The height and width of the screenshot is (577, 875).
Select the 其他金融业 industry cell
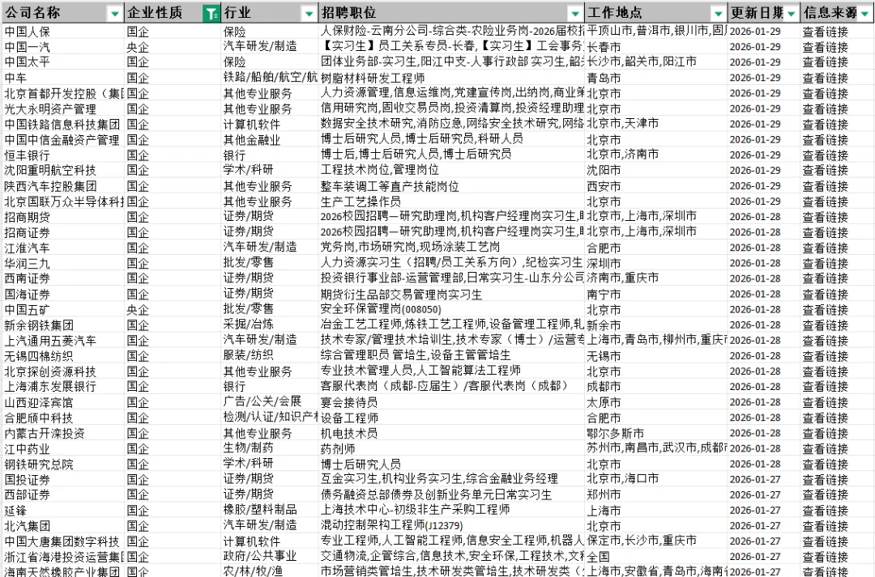[270, 139]
